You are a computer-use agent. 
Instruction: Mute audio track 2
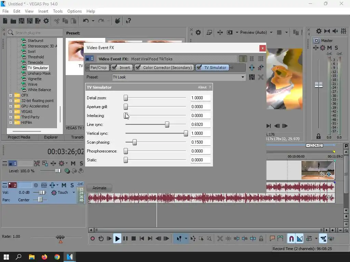coord(64,185)
